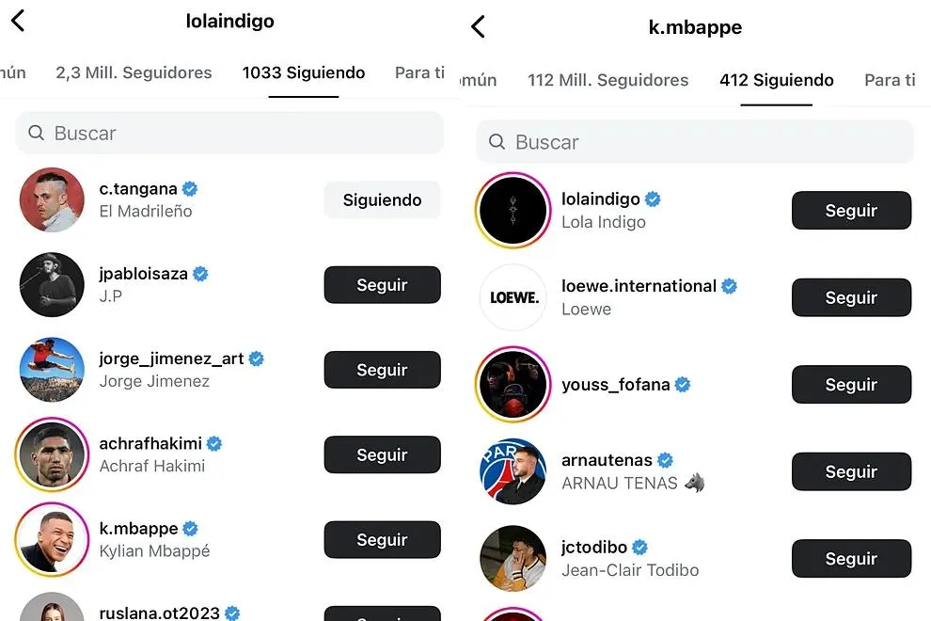Follow loewe.international with Seguir button
931x621 pixels.
(x=851, y=297)
